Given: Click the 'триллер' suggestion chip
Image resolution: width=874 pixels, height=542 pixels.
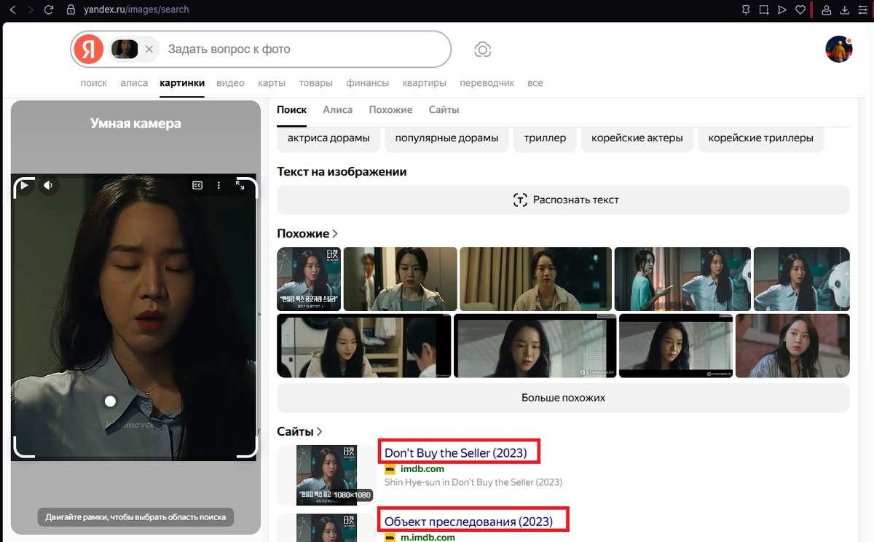Looking at the screenshot, I should (x=545, y=138).
